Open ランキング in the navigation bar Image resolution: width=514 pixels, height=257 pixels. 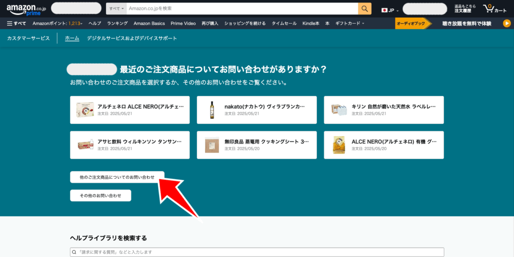[117, 24]
